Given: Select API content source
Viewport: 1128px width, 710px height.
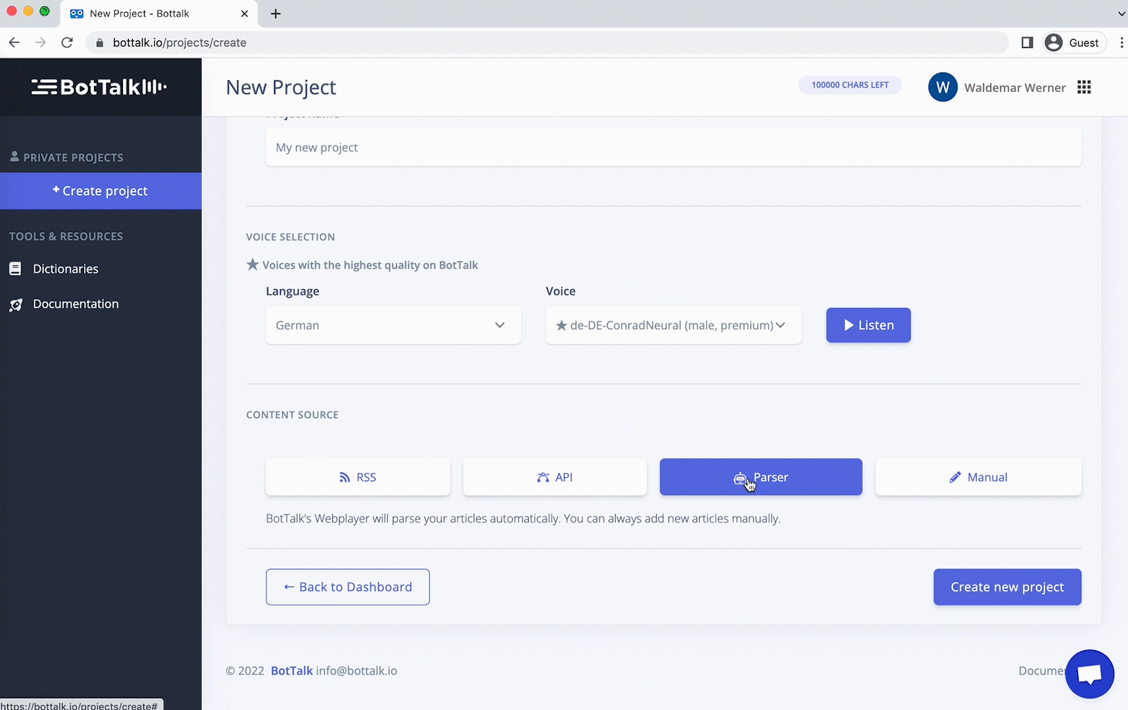Looking at the screenshot, I should [x=555, y=477].
